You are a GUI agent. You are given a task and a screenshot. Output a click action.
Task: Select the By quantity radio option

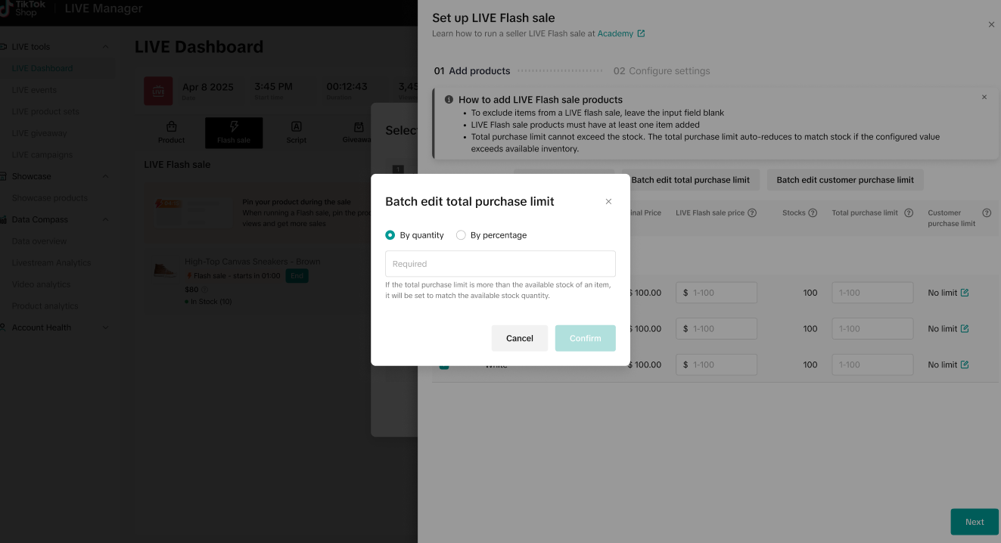click(x=390, y=235)
